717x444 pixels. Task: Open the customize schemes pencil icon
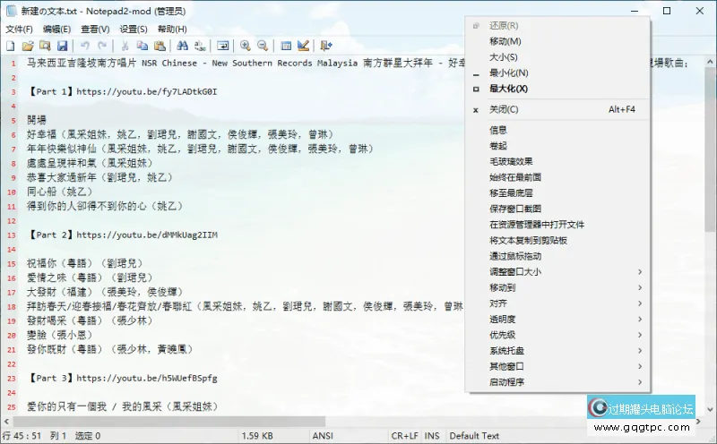[303, 46]
